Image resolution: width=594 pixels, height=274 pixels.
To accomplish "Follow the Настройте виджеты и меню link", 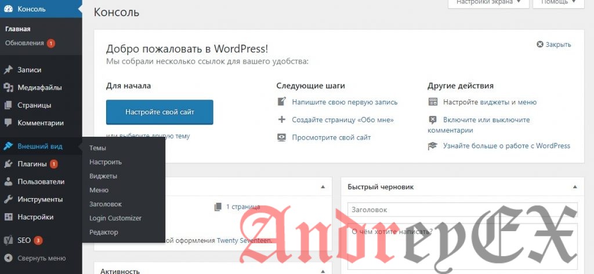I will coord(490,102).
